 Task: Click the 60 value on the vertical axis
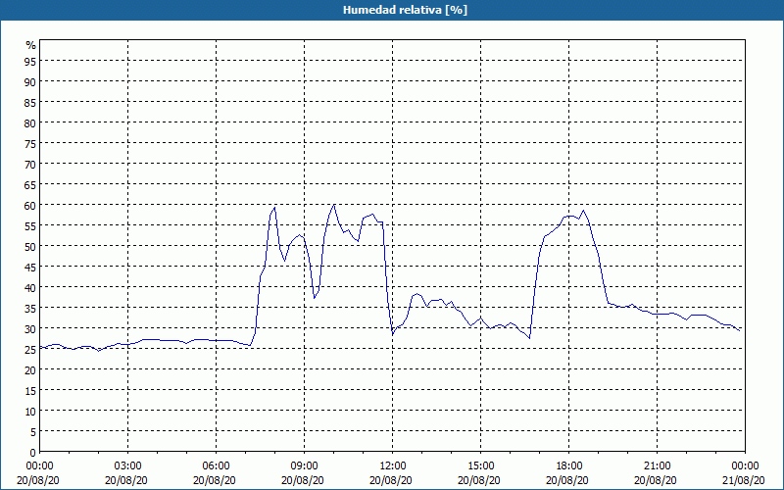pyautogui.click(x=30, y=206)
